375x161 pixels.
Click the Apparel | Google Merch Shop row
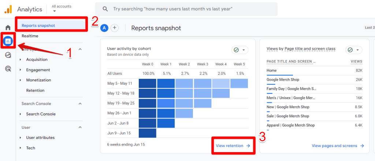click(315, 125)
